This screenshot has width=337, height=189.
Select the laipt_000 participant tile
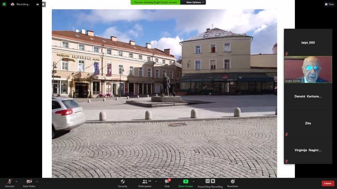(308, 42)
